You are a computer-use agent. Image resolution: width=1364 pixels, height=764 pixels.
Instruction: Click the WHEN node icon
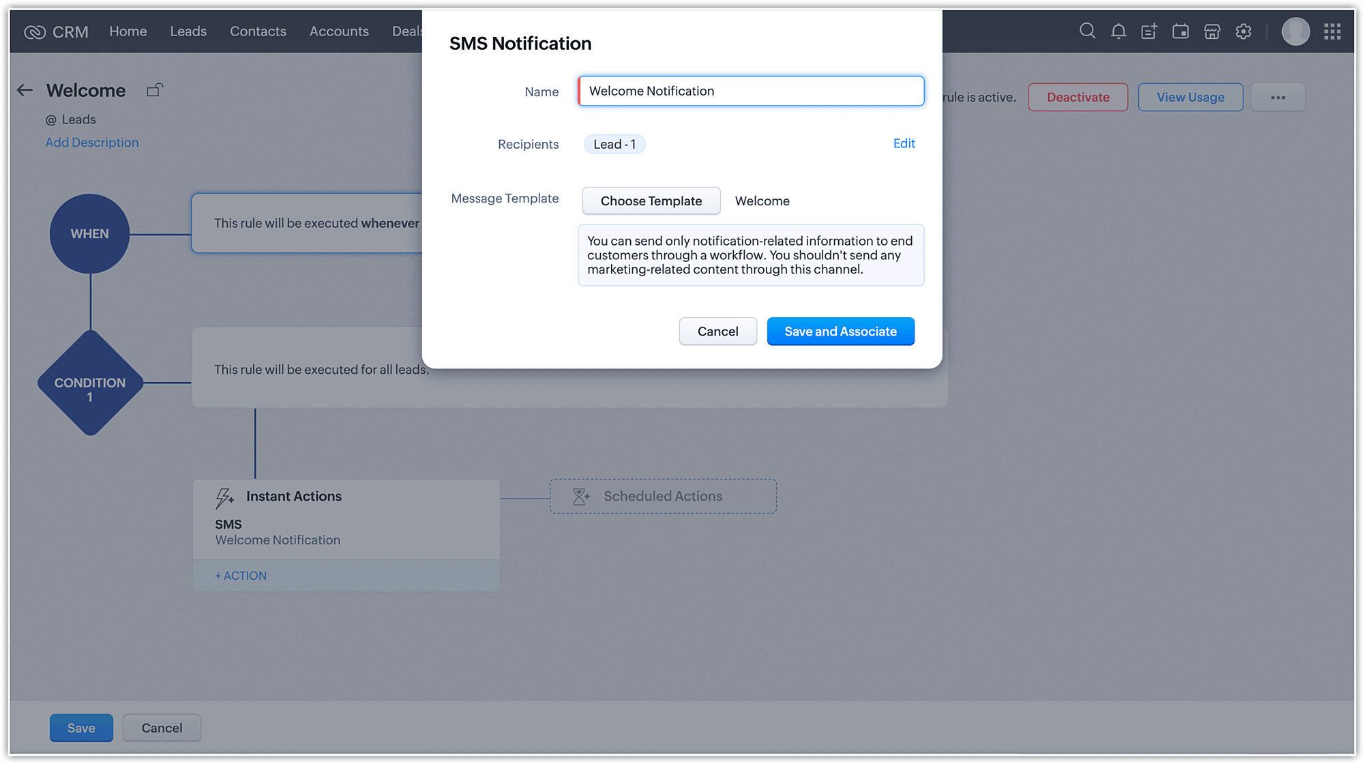pos(90,233)
